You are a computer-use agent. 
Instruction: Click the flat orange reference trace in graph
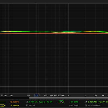[x=54, y=33]
